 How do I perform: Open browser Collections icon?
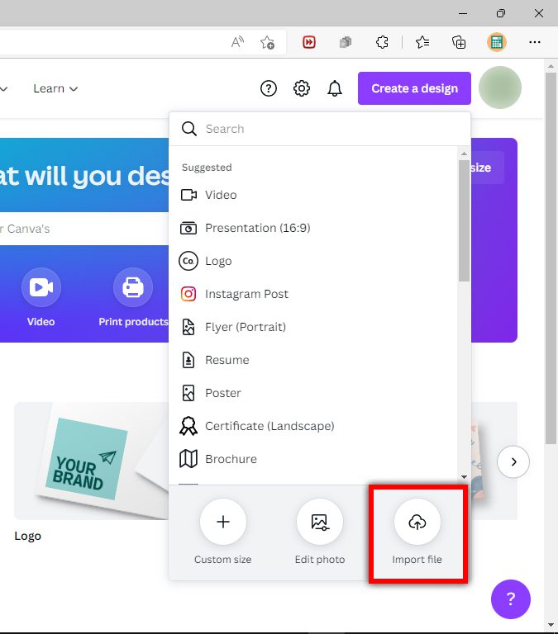click(458, 42)
